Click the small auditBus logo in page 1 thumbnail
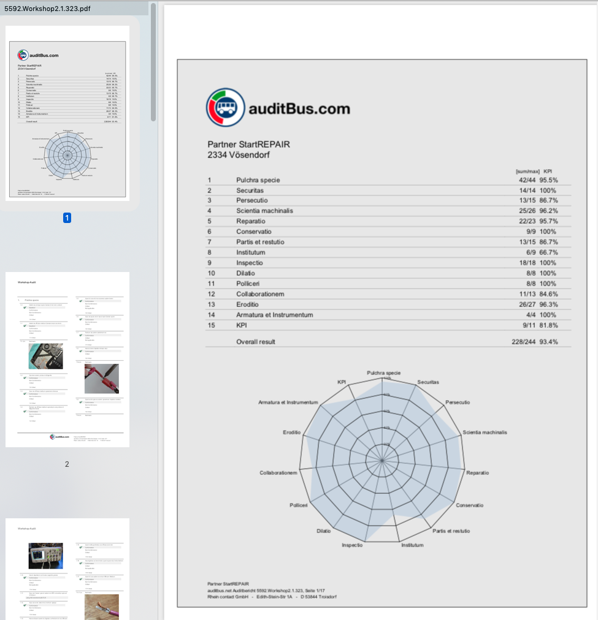 point(23,55)
